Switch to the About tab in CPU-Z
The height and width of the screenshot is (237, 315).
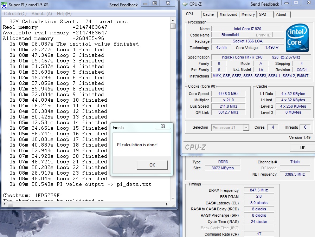coord(281,14)
